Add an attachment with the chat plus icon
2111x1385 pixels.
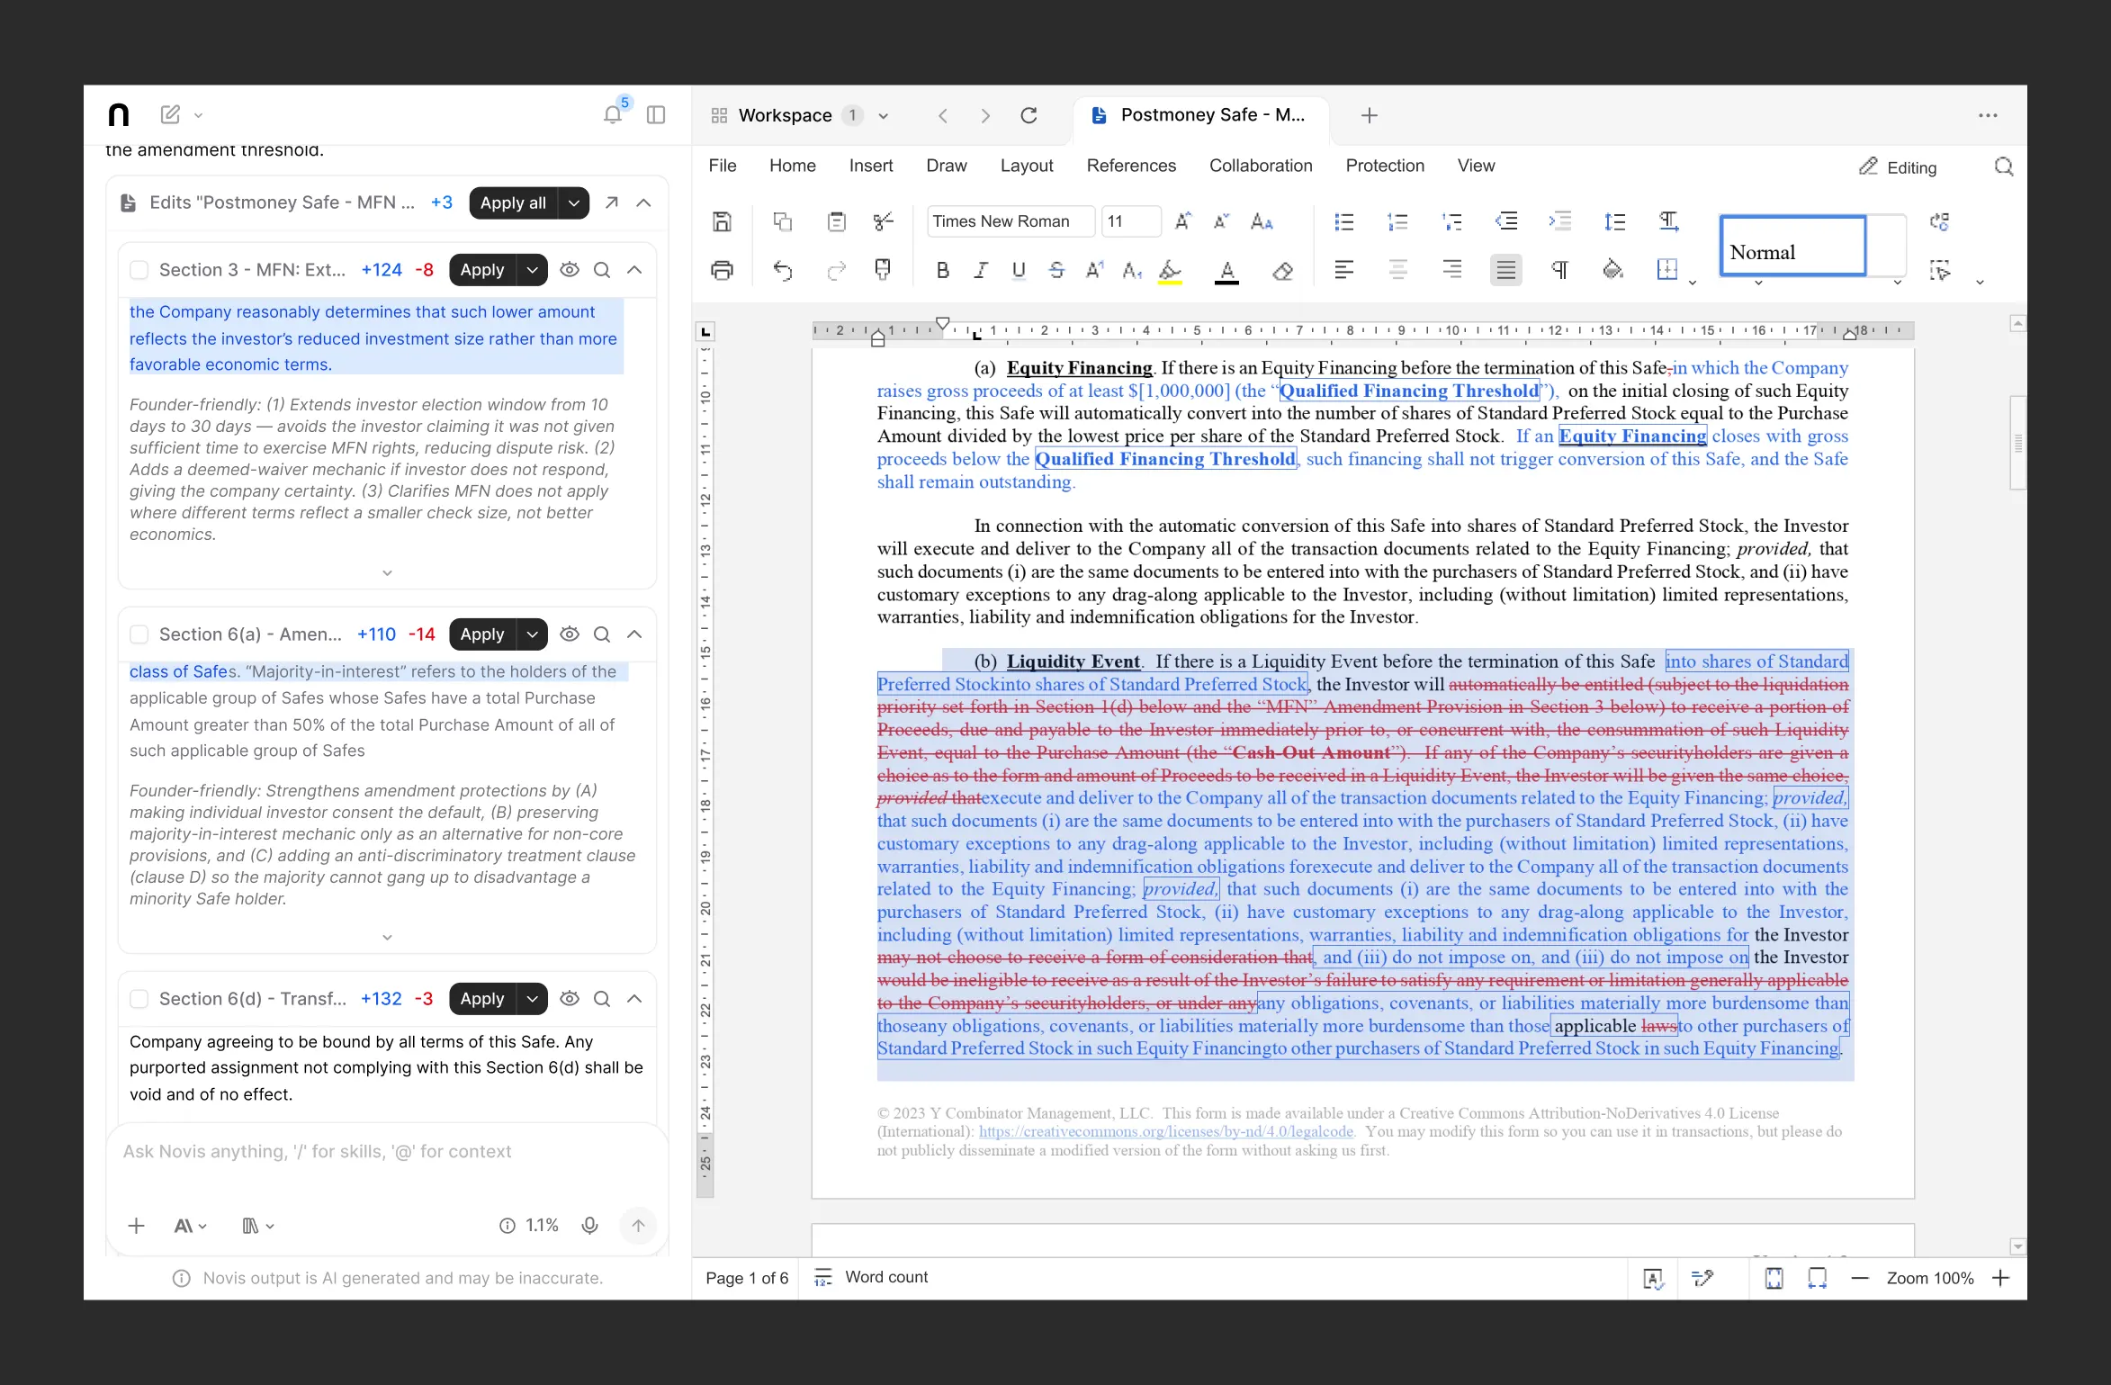[x=136, y=1226]
